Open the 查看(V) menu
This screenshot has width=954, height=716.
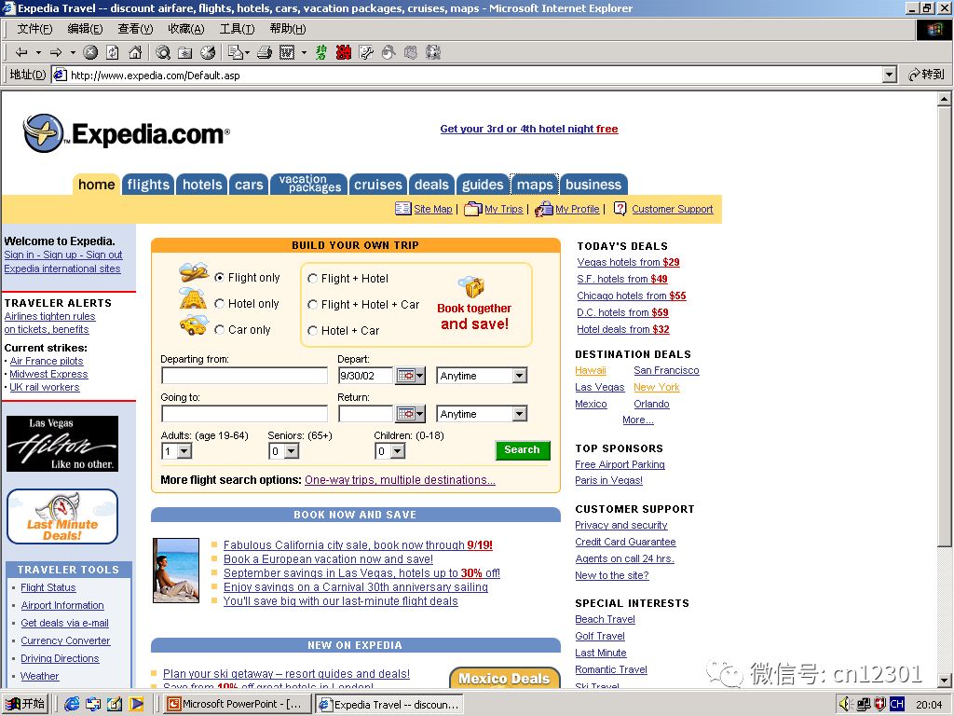[135, 29]
